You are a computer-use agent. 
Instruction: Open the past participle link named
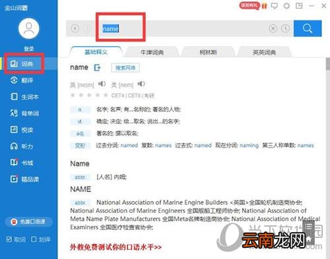point(129,146)
